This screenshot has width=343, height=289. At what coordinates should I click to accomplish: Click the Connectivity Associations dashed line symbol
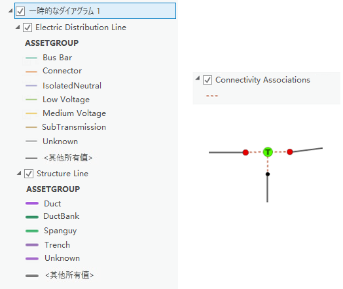[x=211, y=96]
